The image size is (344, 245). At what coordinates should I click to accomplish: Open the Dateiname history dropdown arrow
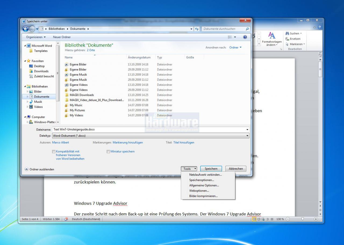point(247,129)
